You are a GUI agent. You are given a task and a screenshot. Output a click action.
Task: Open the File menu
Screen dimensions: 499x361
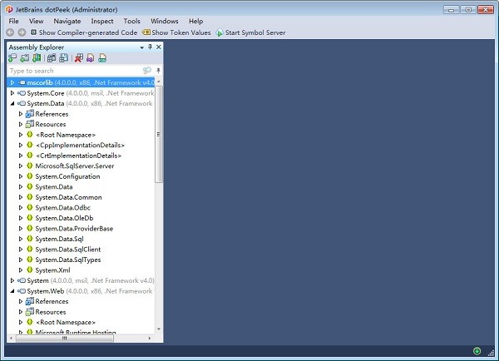13,21
